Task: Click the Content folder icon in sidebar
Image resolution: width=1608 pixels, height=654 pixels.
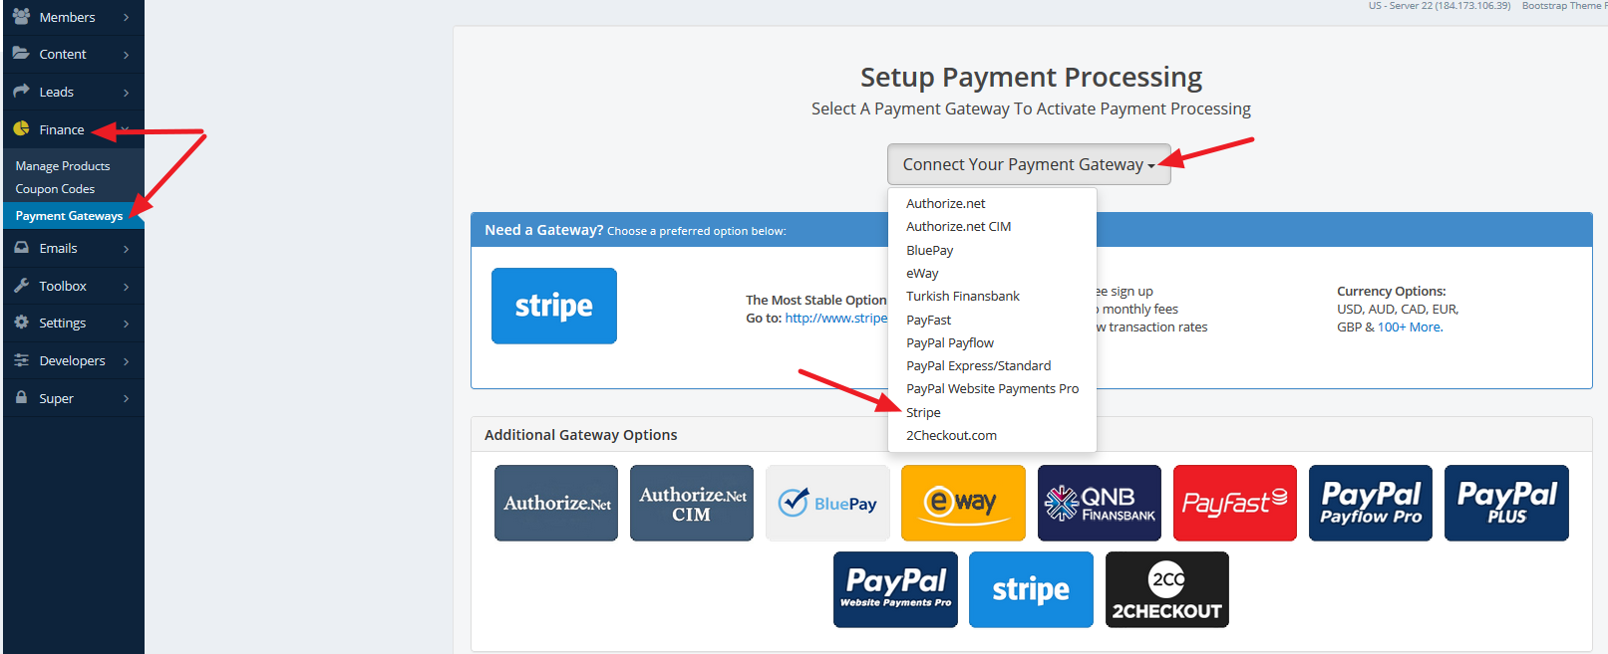Action: tap(21, 53)
